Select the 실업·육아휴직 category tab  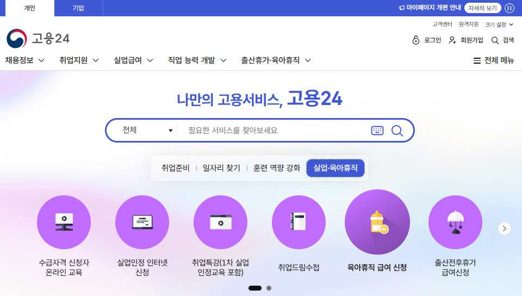point(335,168)
